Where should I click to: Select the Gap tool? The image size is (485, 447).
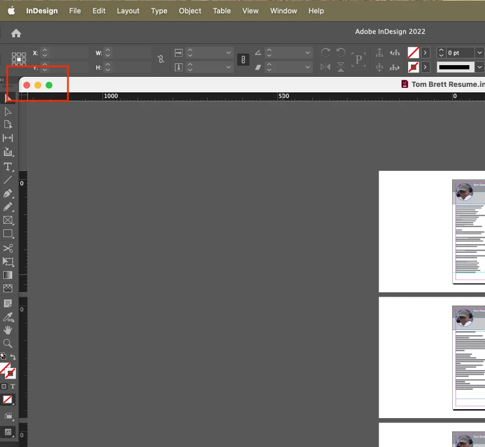pyautogui.click(x=8, y=138)
